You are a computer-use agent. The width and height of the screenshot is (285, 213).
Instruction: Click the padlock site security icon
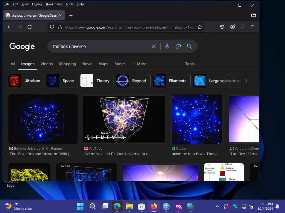tap(60, 27)
